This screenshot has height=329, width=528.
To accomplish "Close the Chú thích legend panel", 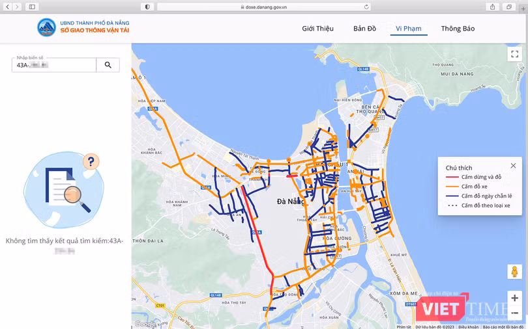I will 513,166.
